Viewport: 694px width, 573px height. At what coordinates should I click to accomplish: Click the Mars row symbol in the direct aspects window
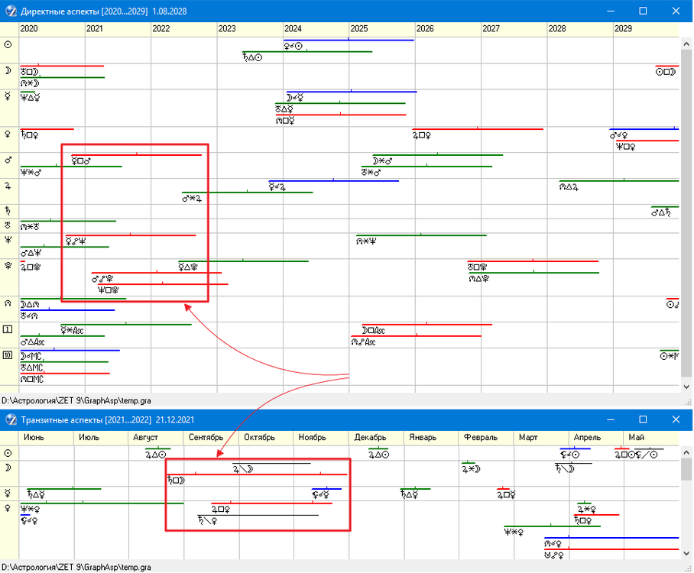(8, 160)
